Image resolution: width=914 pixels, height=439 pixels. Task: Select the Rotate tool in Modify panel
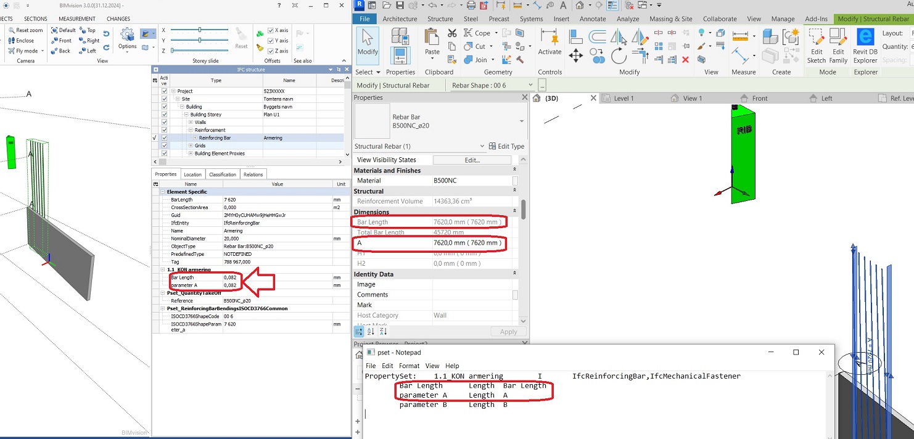click(x=619, y=56)
